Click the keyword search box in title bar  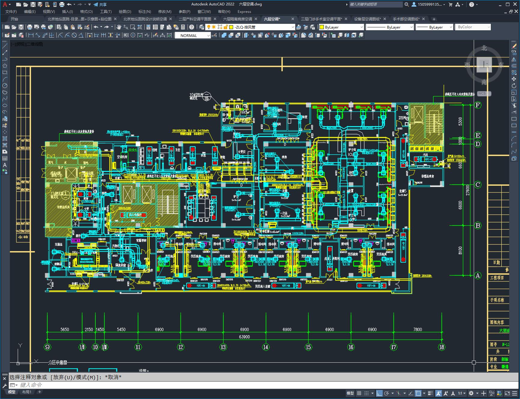click(376, 5)
